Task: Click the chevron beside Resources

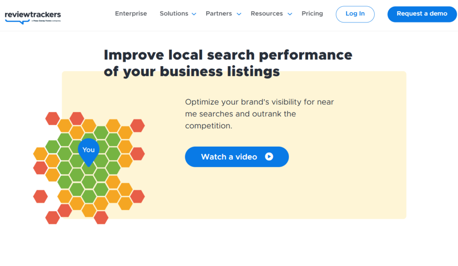Action: point(289,14)
